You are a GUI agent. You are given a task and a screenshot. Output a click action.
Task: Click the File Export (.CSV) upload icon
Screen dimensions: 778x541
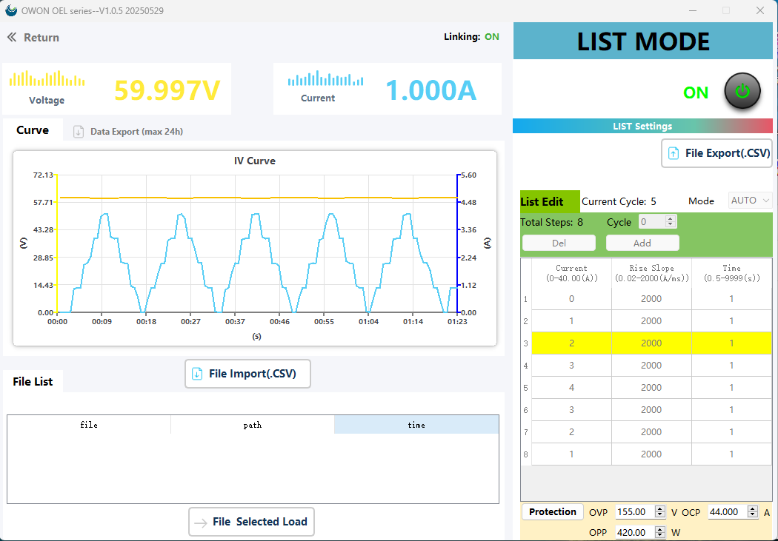tap(674, 153)
